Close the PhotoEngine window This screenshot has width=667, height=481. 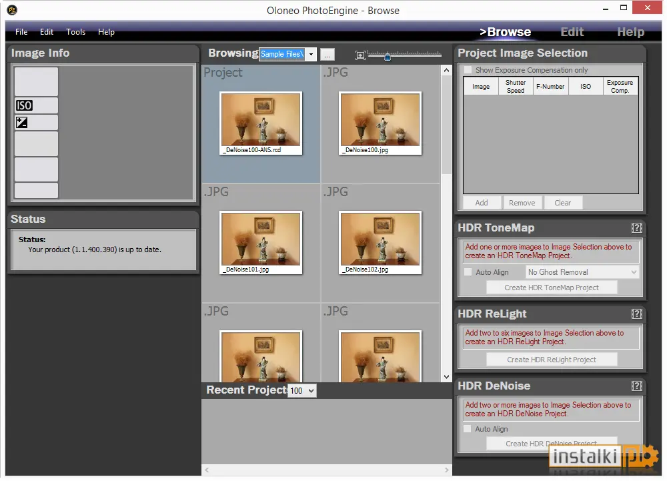click(648, 7)
